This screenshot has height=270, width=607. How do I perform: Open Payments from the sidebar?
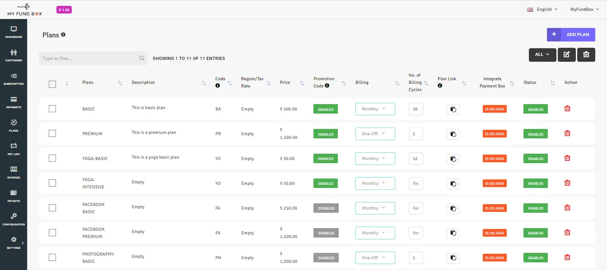point(14,102)
